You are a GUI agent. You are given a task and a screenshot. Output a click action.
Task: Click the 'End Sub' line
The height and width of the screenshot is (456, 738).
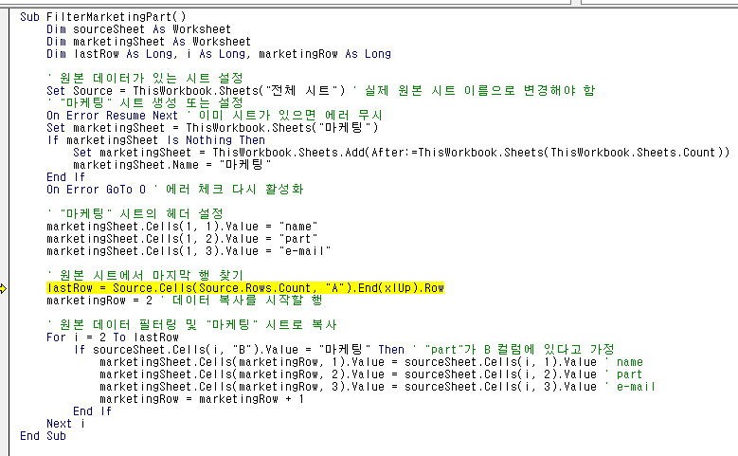pos(43,436)
